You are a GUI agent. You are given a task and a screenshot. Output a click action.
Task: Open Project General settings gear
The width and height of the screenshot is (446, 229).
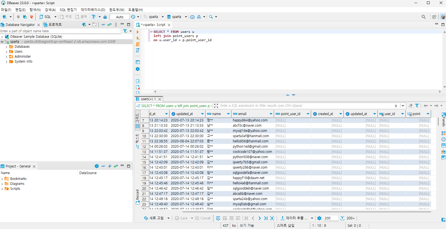pyautogui.click(x=96, y=166)
